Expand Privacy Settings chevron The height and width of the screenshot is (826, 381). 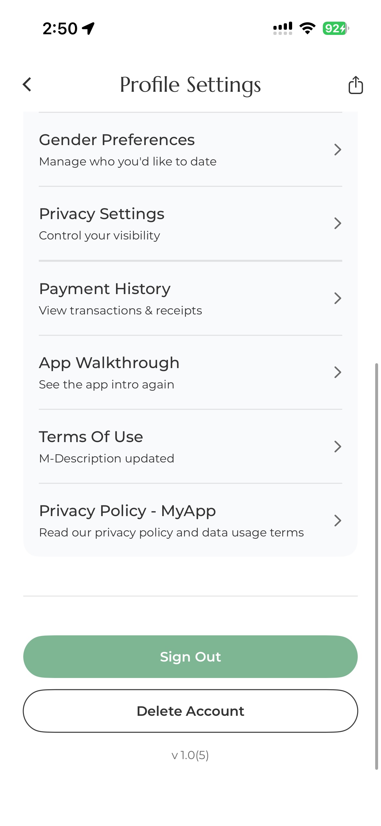pyautogui.click(x=337, y=223)
